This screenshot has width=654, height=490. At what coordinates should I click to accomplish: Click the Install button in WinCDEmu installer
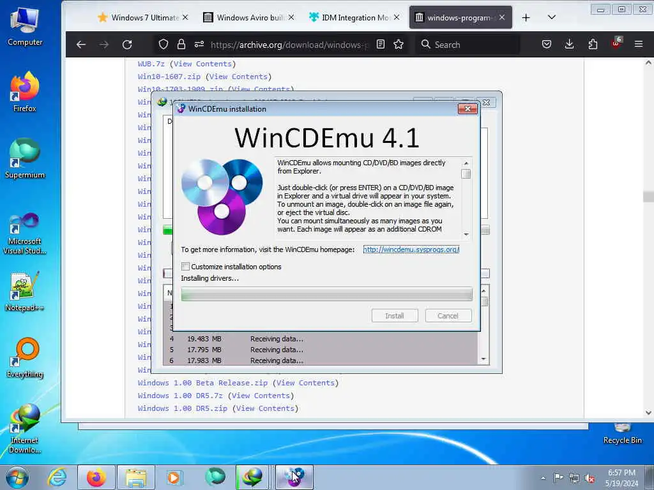(395, 316)
